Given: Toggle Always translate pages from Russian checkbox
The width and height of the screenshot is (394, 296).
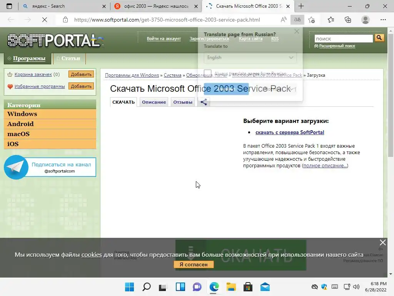Looking at the screenshot, I should point(207,74).
